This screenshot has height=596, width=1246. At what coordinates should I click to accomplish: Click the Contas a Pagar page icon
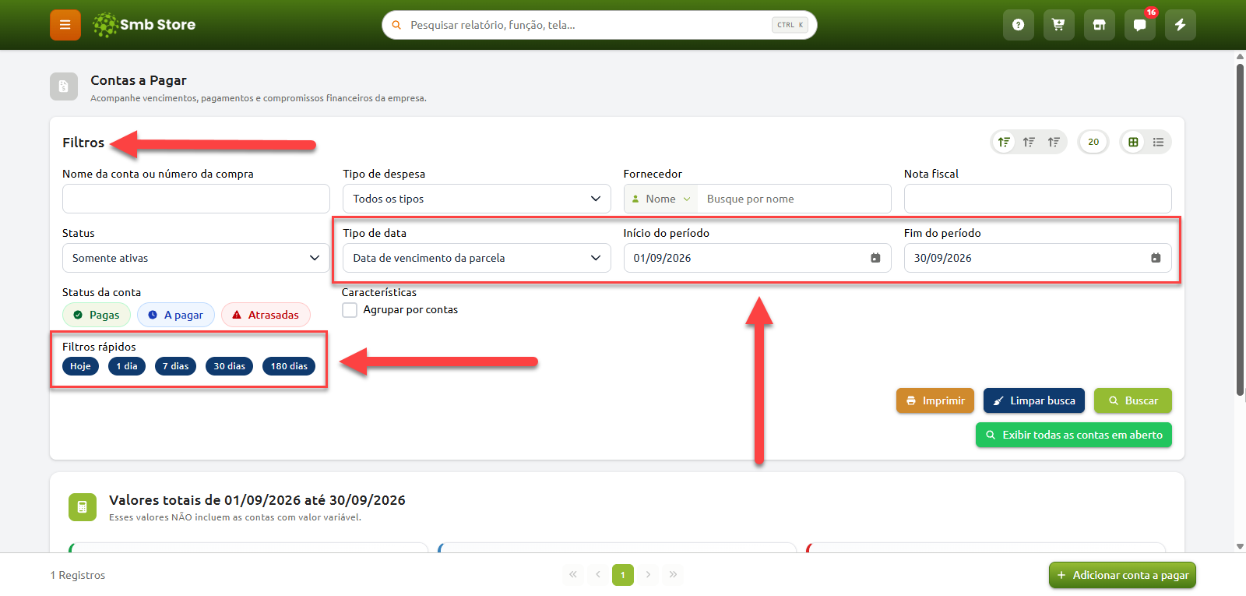(x=64, y=86)
